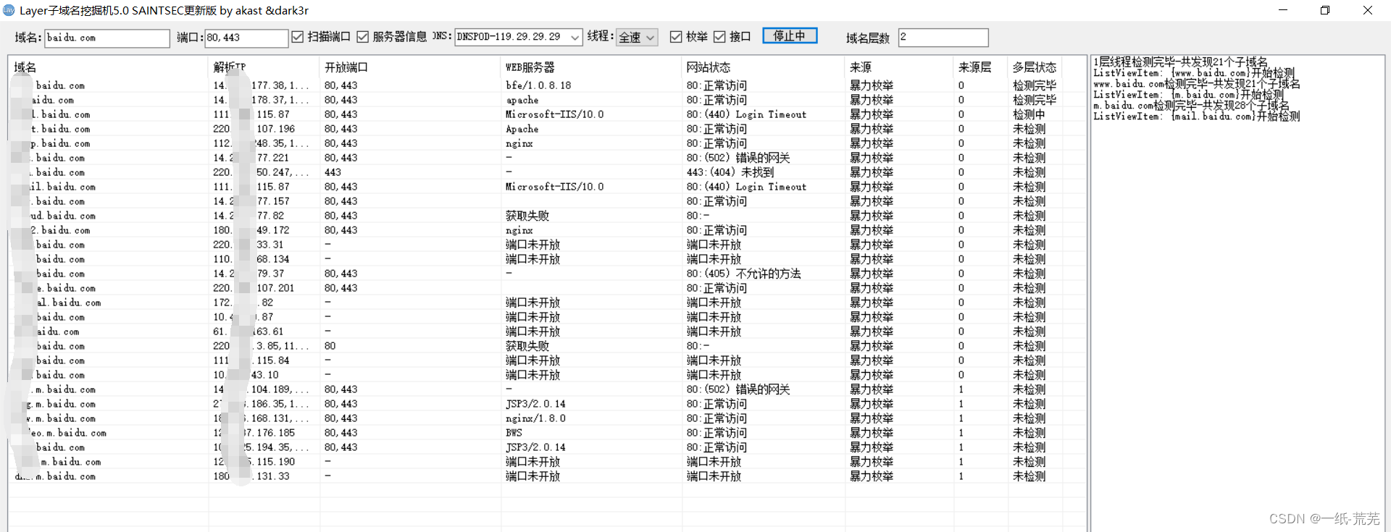The width and height of the screenshot is (1391, 532).
Task: Select the 80:(405) 不允许的方法 status cell
Action: coord(744,274)
